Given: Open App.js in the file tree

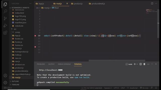Looking at the screenshot, I should (18, 35).
